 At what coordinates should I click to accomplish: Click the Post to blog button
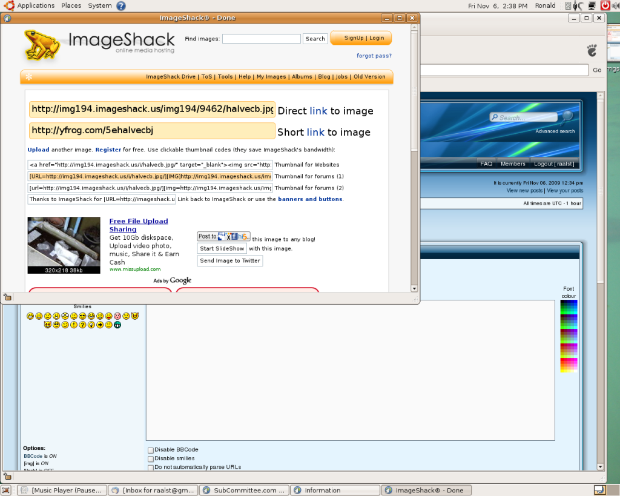coord(224,236)
